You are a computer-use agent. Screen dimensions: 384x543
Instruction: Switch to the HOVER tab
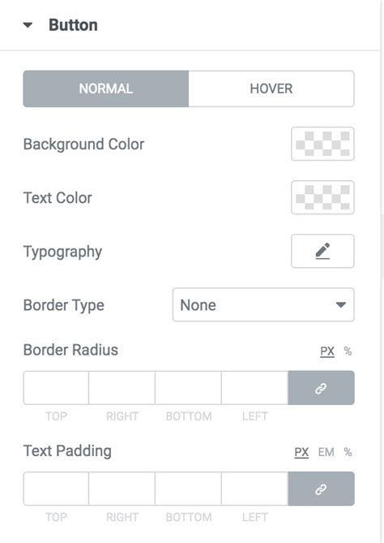tap(271, 88)
